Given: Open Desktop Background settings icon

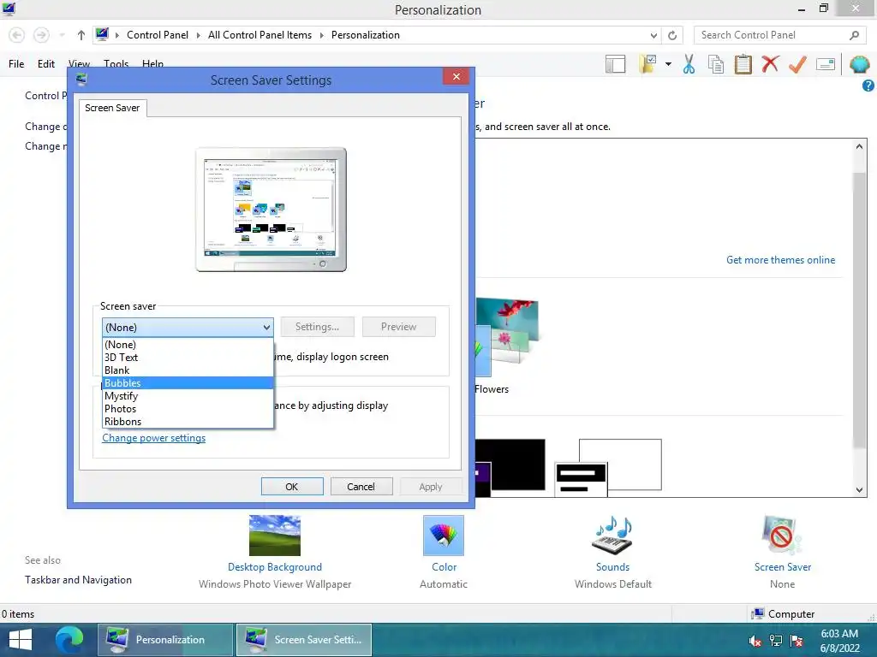Looking at the screenshot, I should coord(275,536).
